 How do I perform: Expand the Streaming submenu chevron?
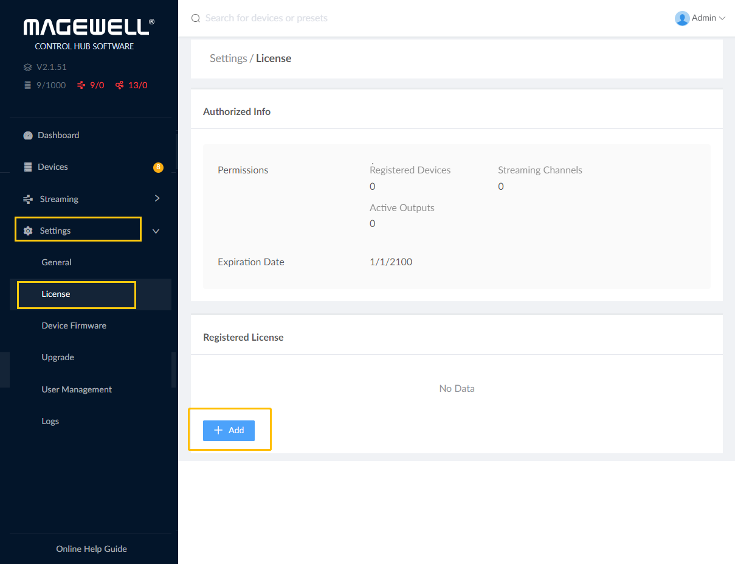coord(157,198)
